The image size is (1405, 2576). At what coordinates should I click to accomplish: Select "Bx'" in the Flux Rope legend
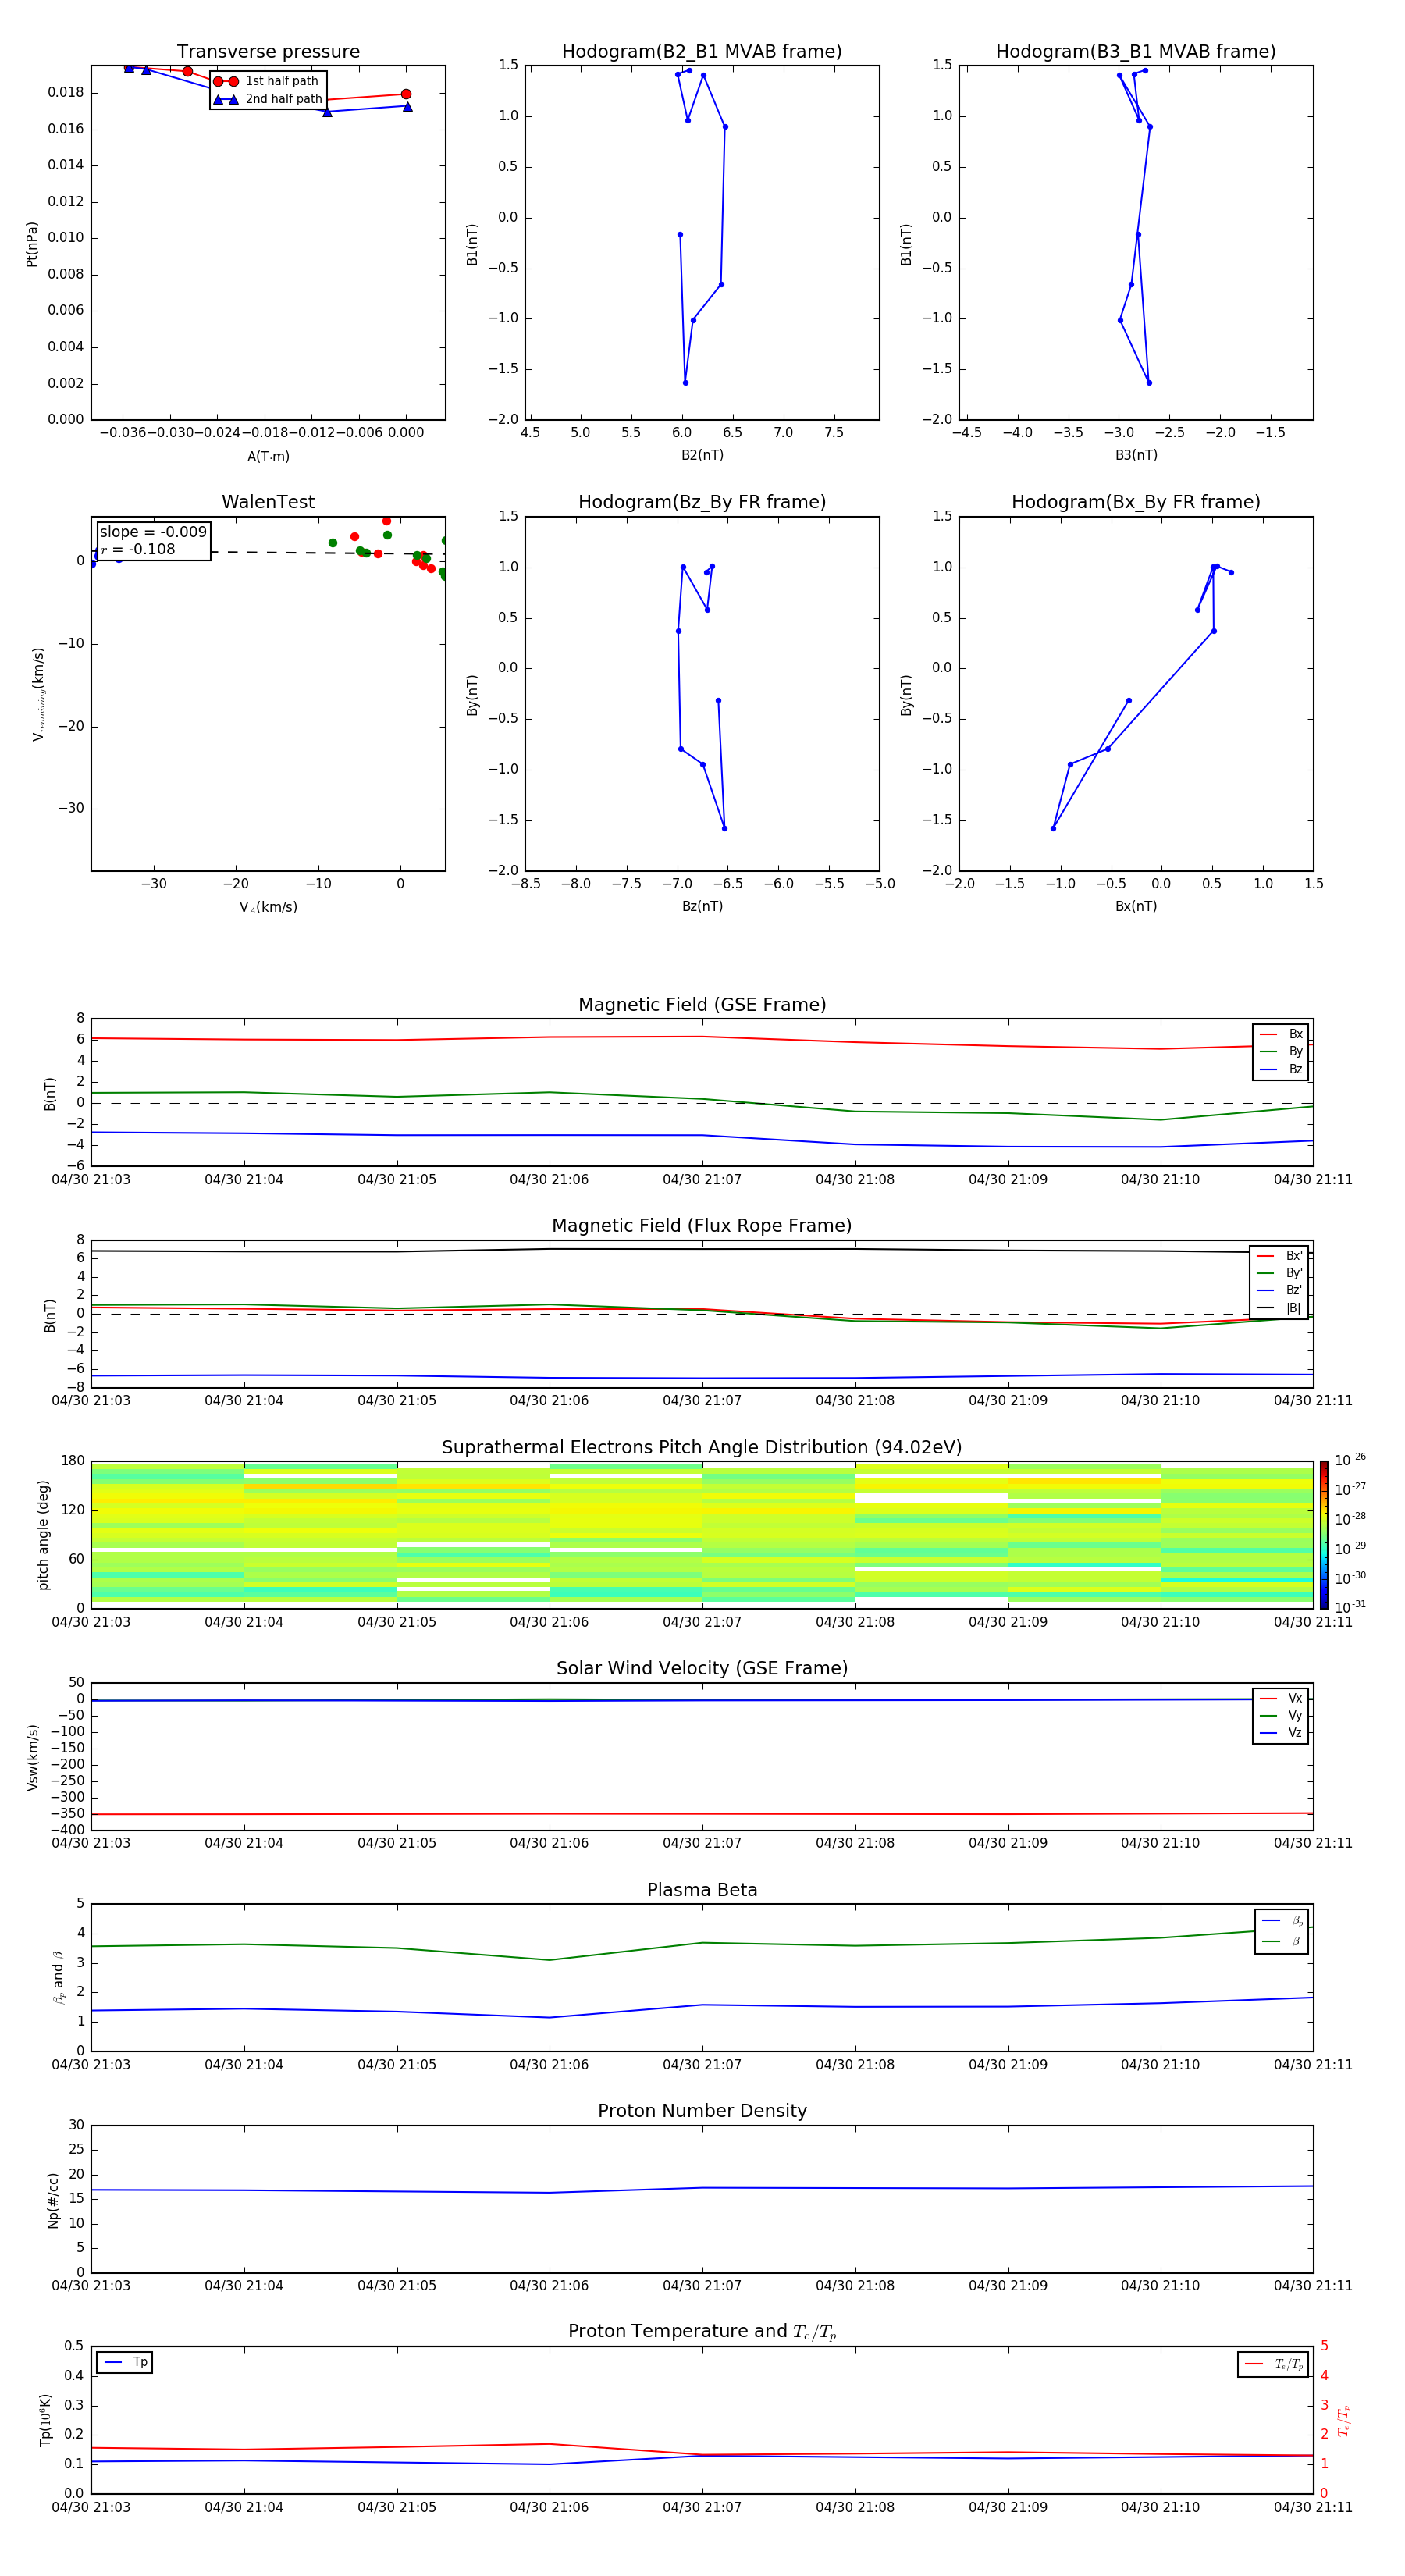point(1280,1256)
